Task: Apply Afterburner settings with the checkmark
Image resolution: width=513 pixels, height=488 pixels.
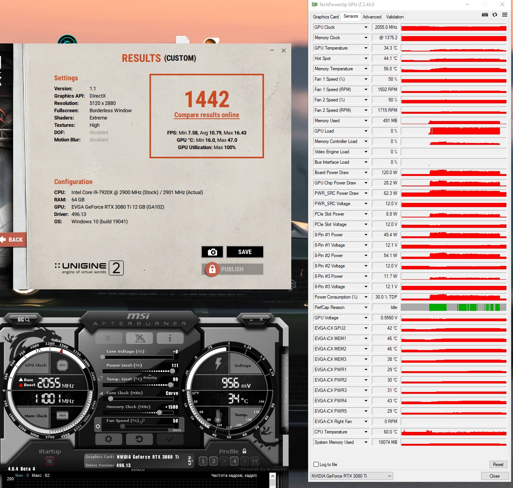Action: [170, 439]
